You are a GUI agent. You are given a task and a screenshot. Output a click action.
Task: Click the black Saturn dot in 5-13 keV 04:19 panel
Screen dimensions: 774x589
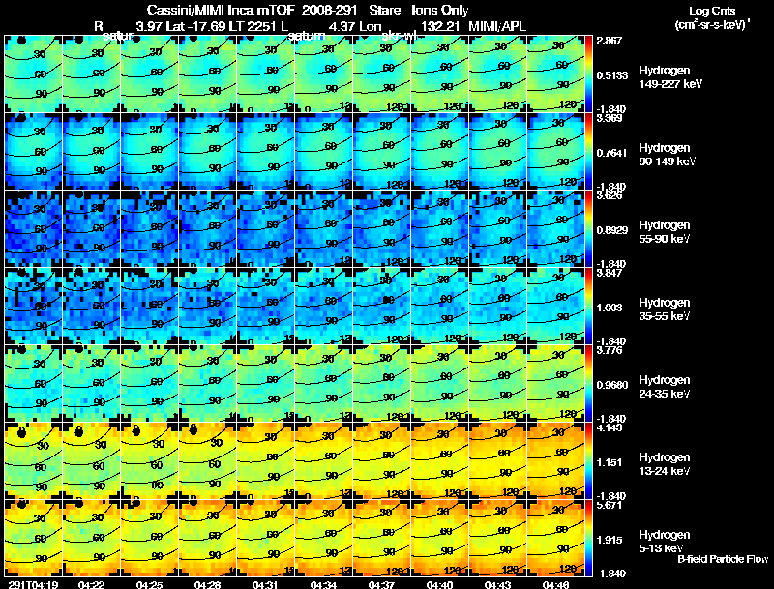click(21, 504)
